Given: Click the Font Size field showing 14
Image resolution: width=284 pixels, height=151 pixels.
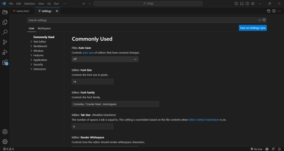Looking at the screenshot, I should tap(92, 82).
